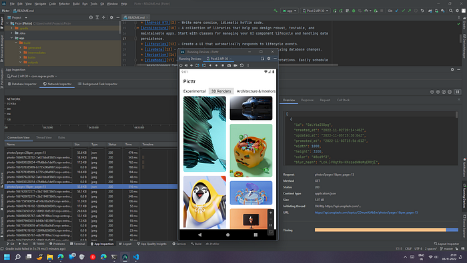Click the emulator Power button icon
This screenshot has height=263, width=467.
coord(181,65)
